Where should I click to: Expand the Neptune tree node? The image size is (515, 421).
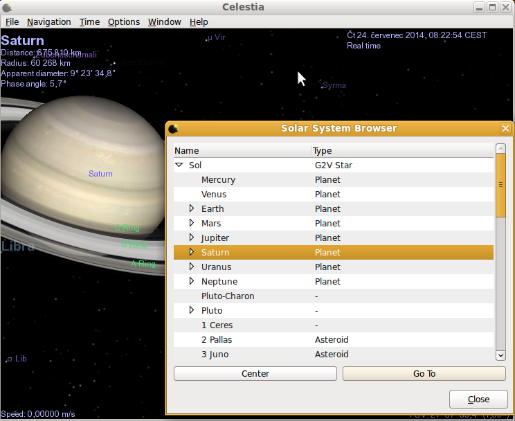tap(192, 281)
